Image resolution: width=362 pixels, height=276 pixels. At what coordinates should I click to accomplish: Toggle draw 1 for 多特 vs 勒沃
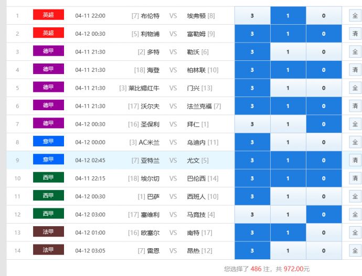click(x=288, y=52)
